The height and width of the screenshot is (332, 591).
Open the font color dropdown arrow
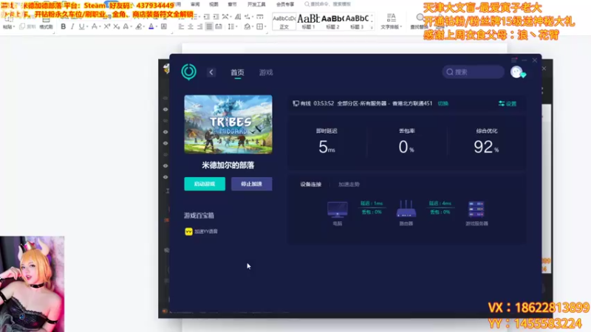156,27
